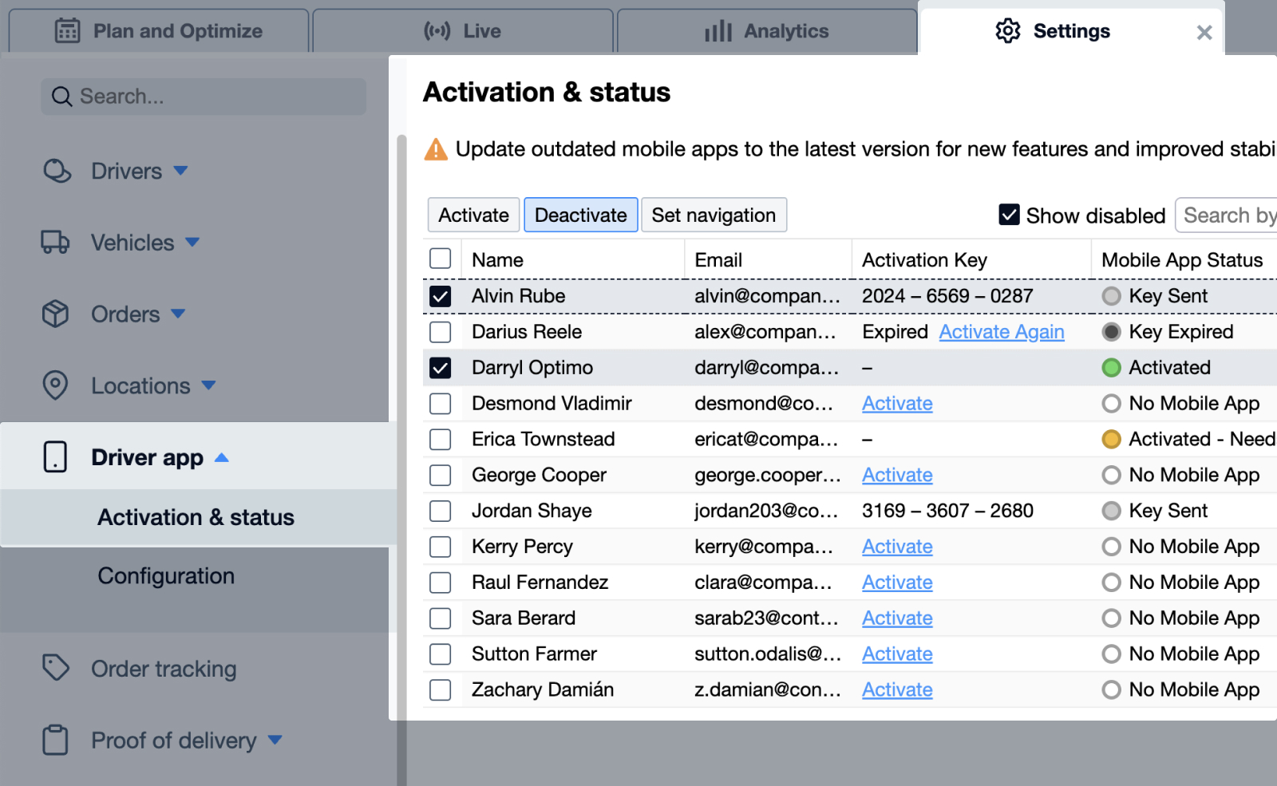Toggle the select-all checkbox in table header

coord(441,259)
